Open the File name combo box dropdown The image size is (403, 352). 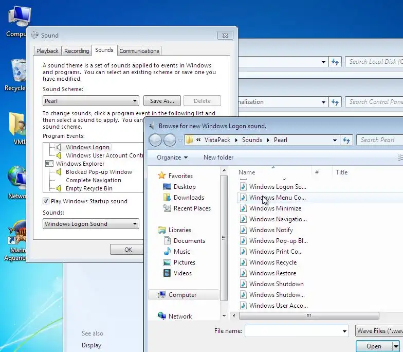(344, 331)
